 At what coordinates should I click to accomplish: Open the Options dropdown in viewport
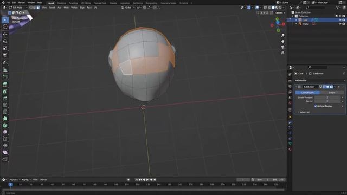pos(280,13)
